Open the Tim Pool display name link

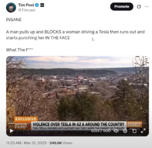(x=26, y=5)
